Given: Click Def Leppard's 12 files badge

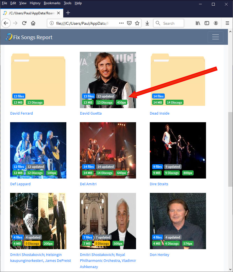Looking at the screenshot, I should (19, 167).
